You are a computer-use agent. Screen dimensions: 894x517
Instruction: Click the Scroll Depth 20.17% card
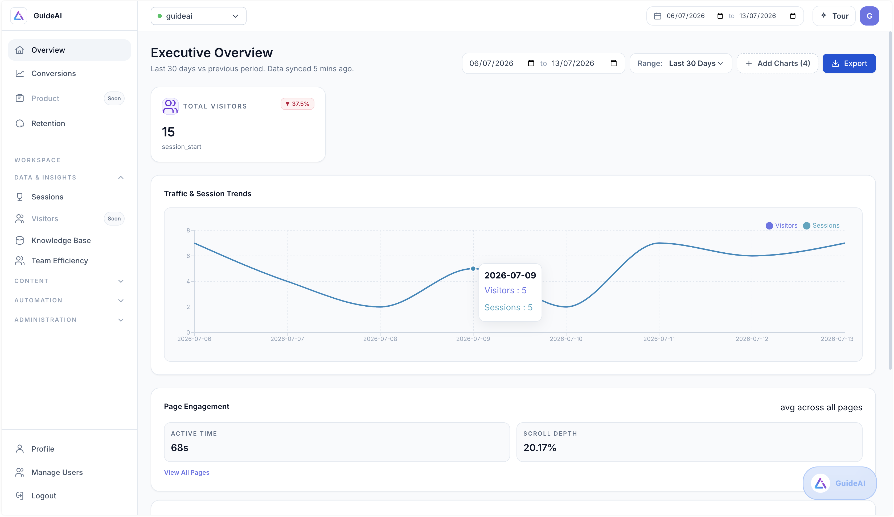tap(689, 442)
